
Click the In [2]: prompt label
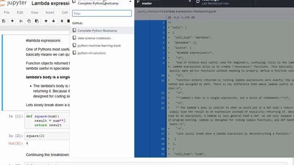point(16,136)
